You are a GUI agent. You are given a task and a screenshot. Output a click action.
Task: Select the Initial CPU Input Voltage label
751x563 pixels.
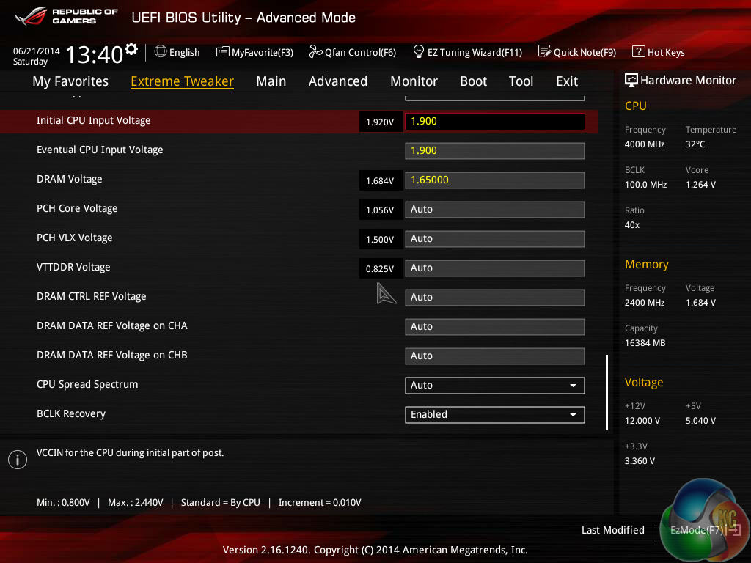(x=93, y=121)
